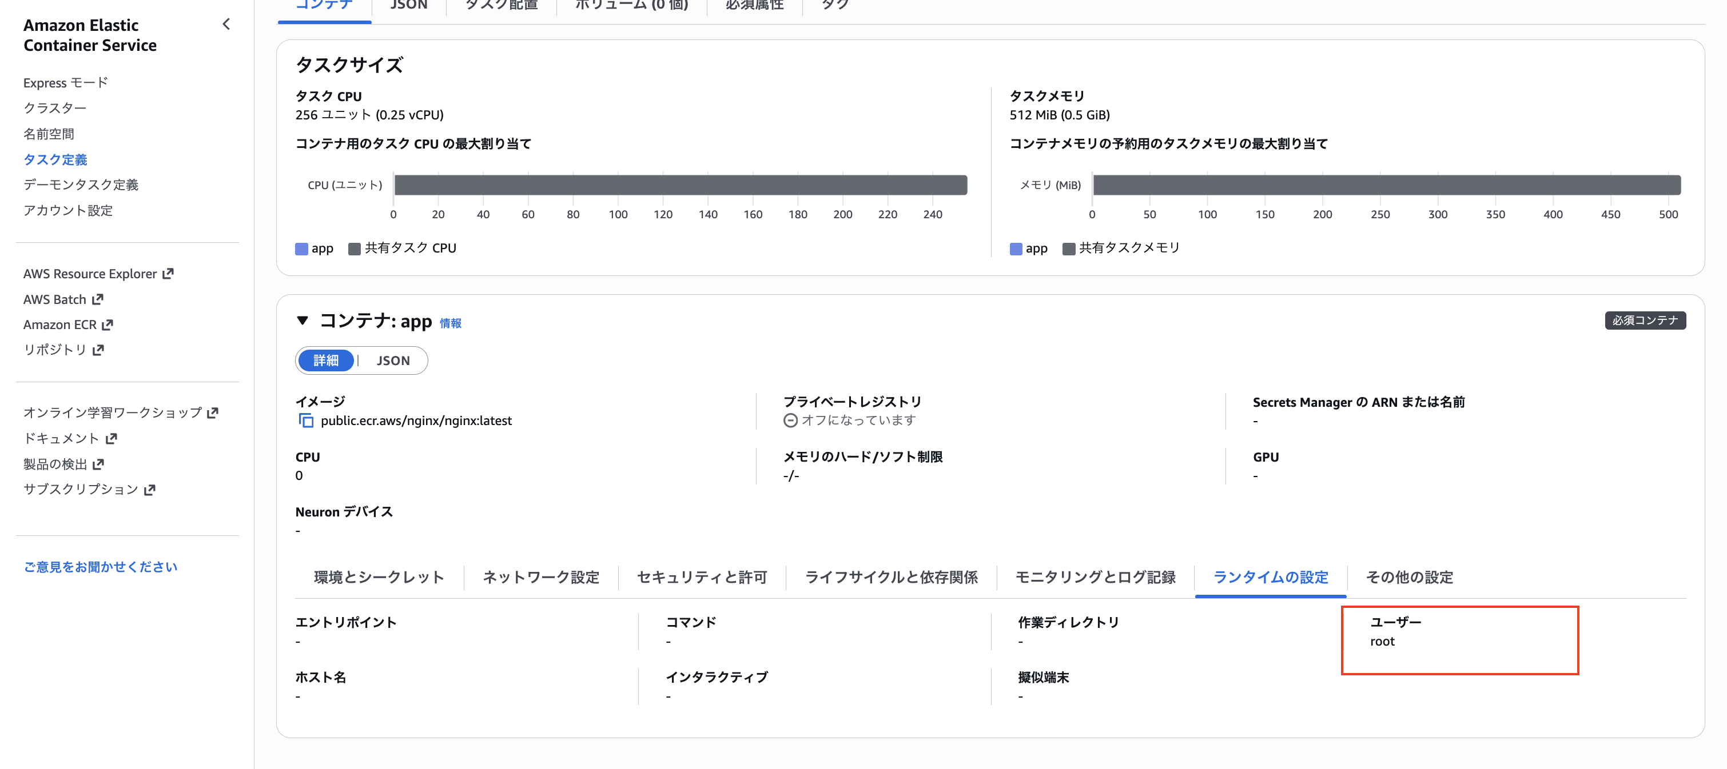Collapse the コンテナ: app section

click(x=303, y=321)
